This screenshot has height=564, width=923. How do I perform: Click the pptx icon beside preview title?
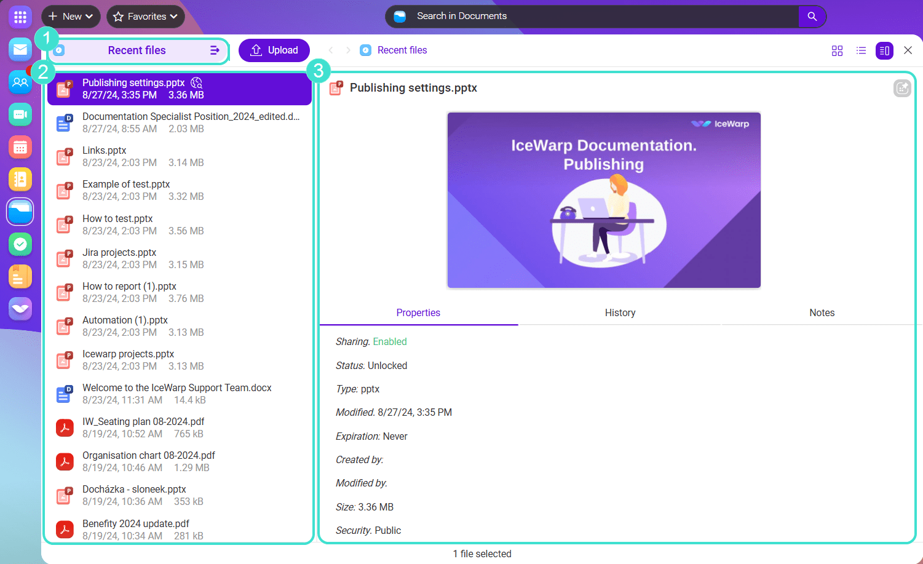click(x=336, y=88)
